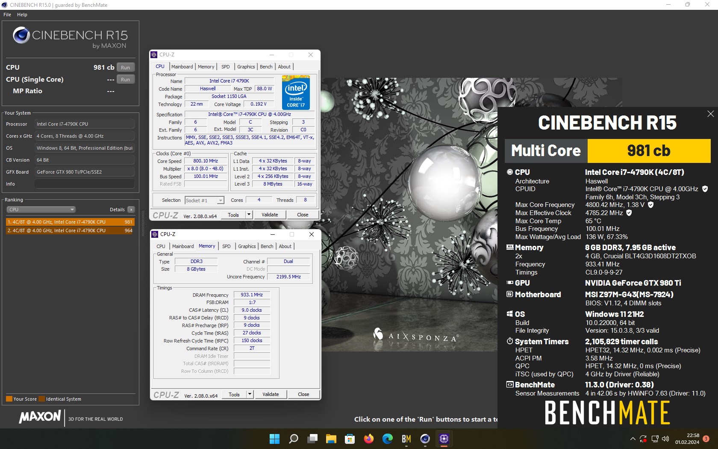The height and width of the screenshot is (449, 718).
Task: Open File Explorer from the taskbar
Action: click(x=331, y=439)
